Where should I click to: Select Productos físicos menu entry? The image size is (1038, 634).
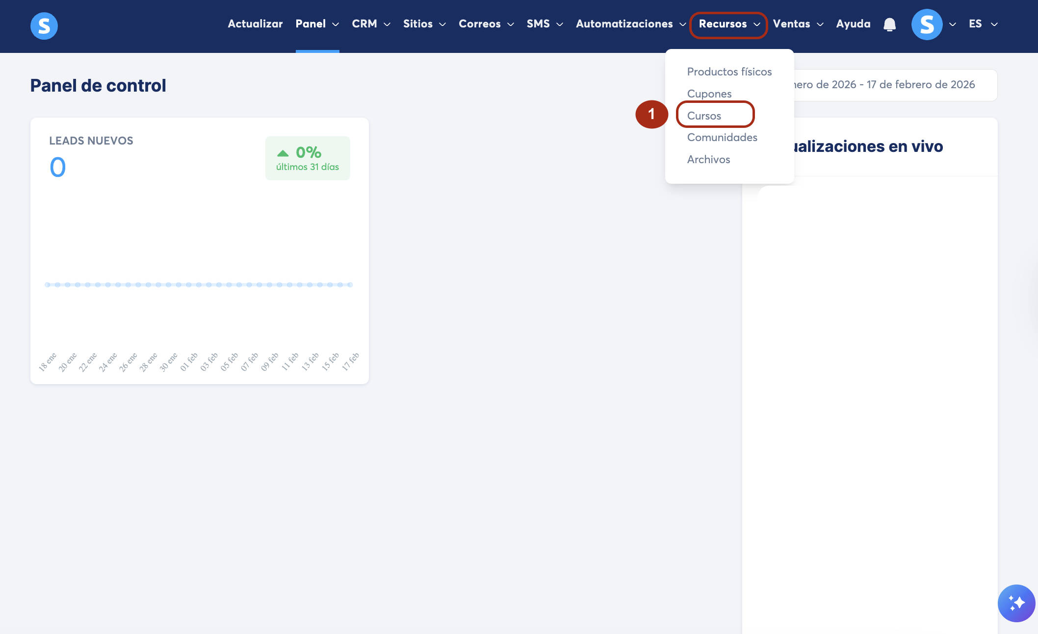729,72
